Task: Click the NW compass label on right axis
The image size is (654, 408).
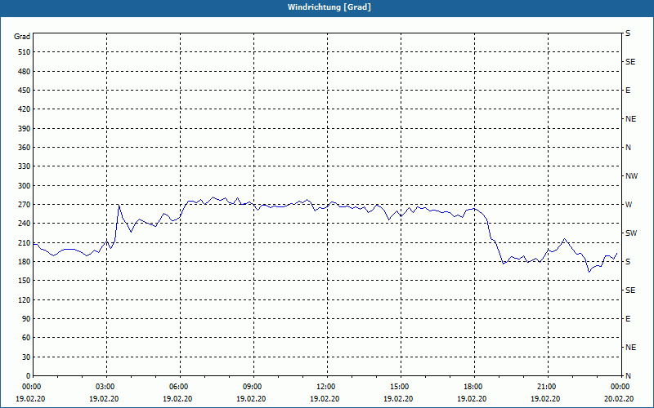Action: point(631,176)
